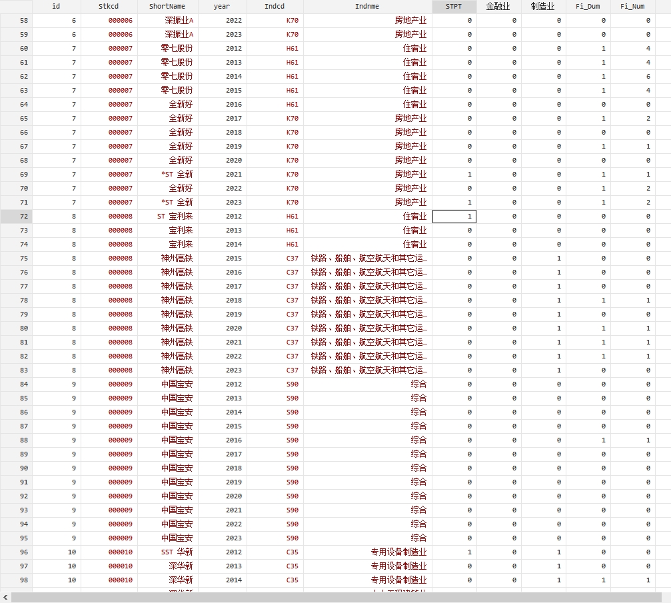Click Stkcd 000010 in row 97
This screenshot has height=603, width=671.
120,566
